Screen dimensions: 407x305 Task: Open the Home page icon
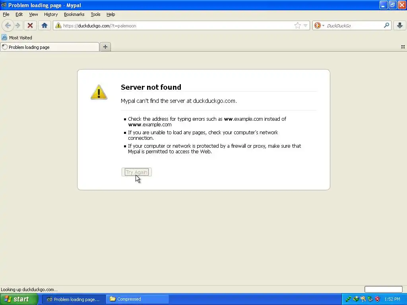pyautogui.click(x=45, y=25)
